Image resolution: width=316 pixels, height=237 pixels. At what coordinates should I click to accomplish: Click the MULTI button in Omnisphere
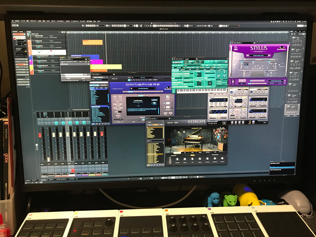(x=150, y=80)
